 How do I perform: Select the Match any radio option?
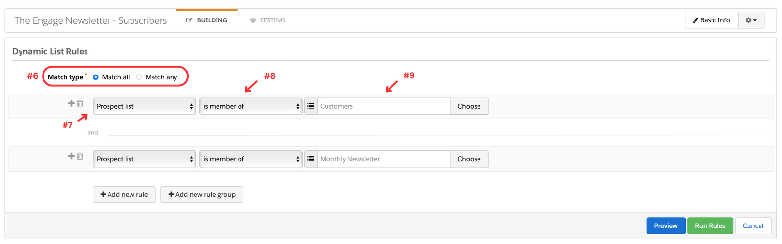pos(139,77)
